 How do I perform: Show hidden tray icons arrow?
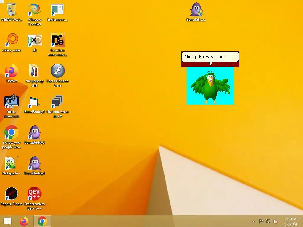click(254, 222)
